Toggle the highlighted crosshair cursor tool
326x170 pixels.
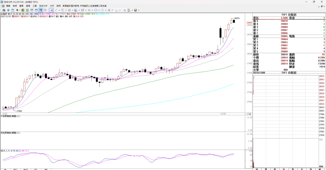(51, 10)
